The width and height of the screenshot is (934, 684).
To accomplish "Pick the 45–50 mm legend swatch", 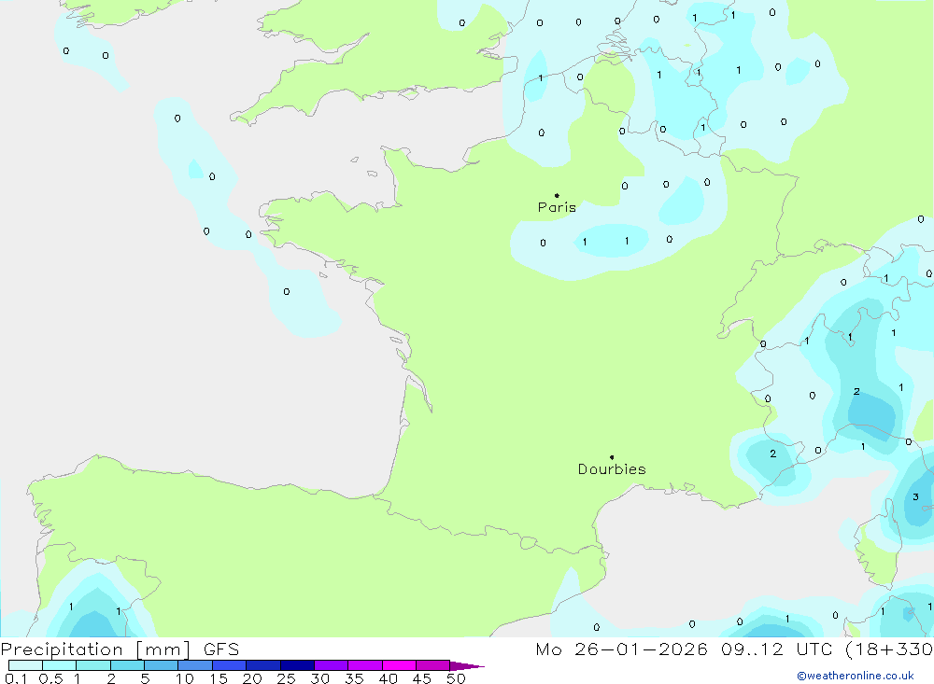I will 433,665.
